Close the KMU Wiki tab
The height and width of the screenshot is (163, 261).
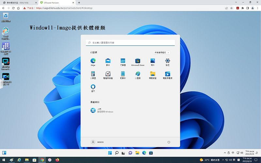point(36,3)
